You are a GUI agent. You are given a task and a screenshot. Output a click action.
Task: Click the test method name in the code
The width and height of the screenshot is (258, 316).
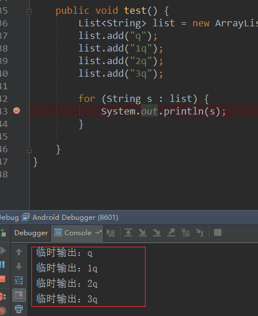pos(135,10)
